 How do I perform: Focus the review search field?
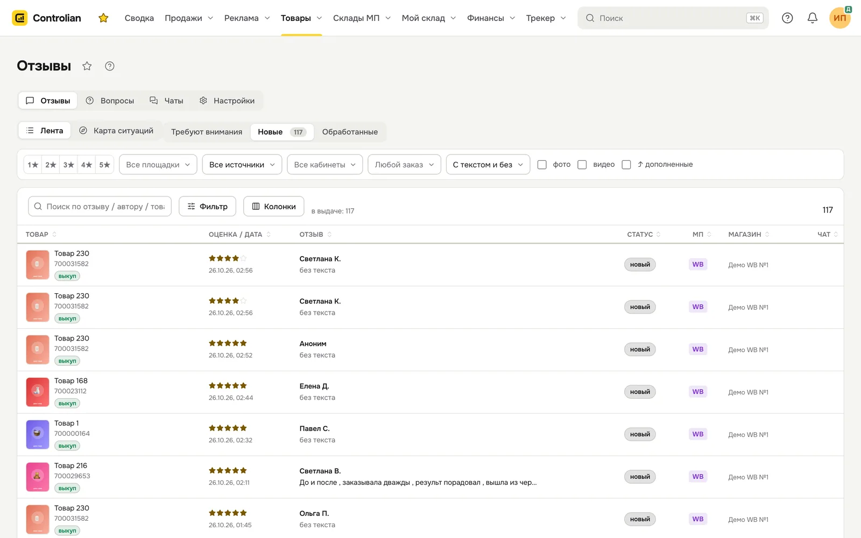(100, 206)
